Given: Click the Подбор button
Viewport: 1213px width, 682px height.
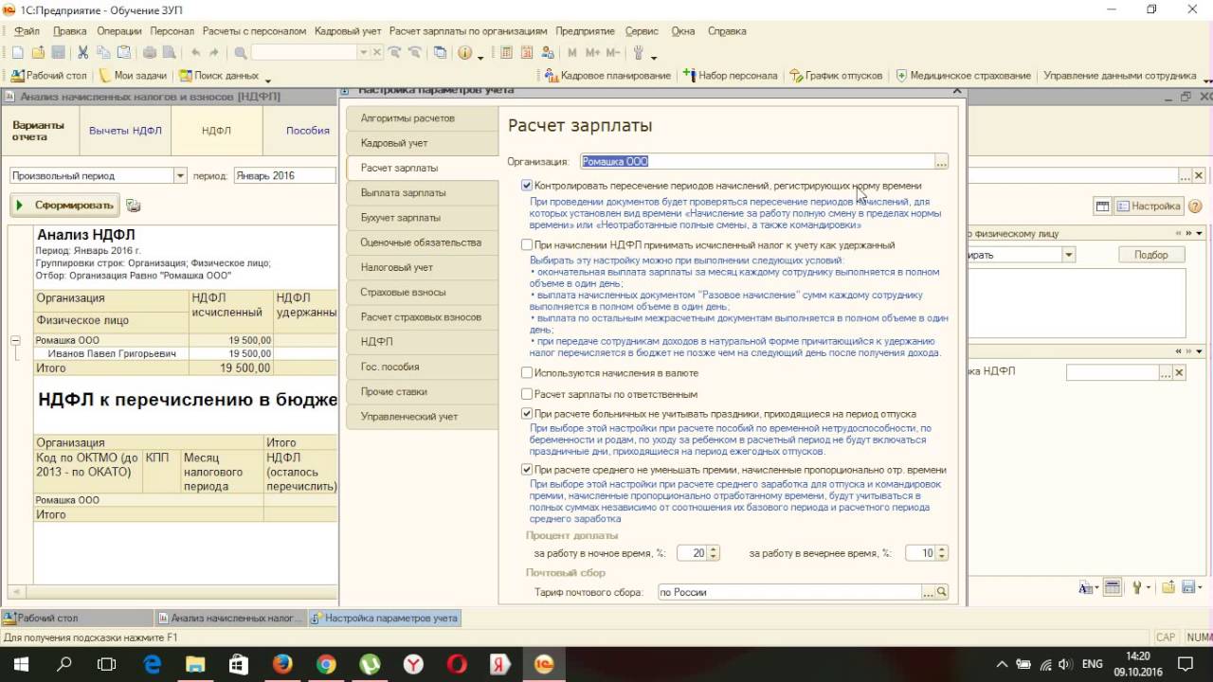Looking at the screenshot, I should 1150,255.
